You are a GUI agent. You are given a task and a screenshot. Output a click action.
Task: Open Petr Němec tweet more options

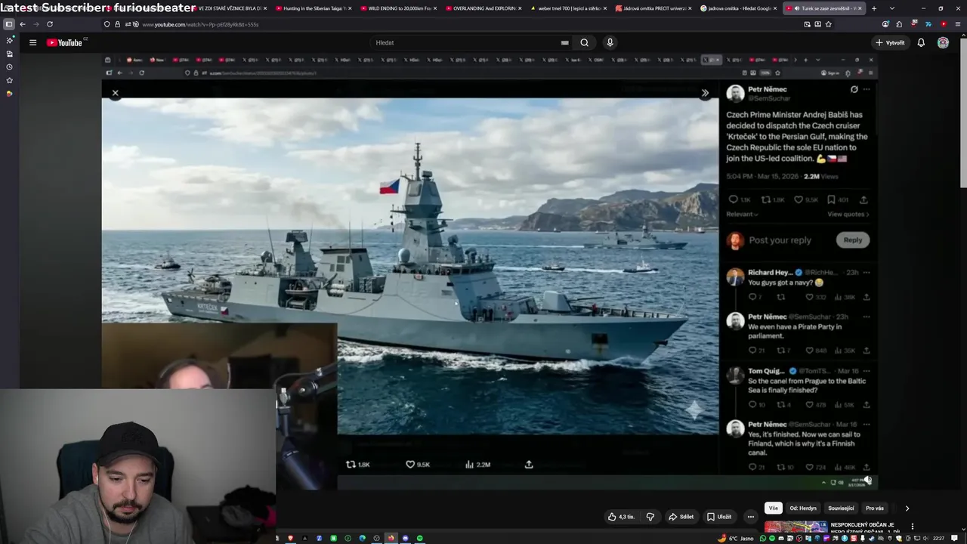(x=867, y=89)
